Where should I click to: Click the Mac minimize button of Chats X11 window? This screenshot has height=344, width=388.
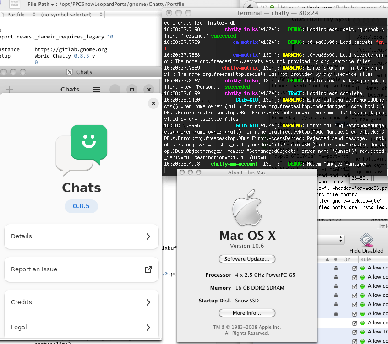[13, 72]
